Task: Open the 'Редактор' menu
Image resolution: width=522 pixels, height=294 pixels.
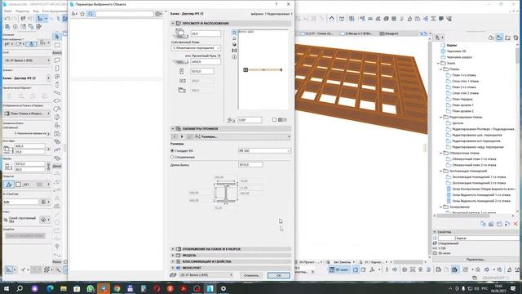Action: [x=22, y=11]
